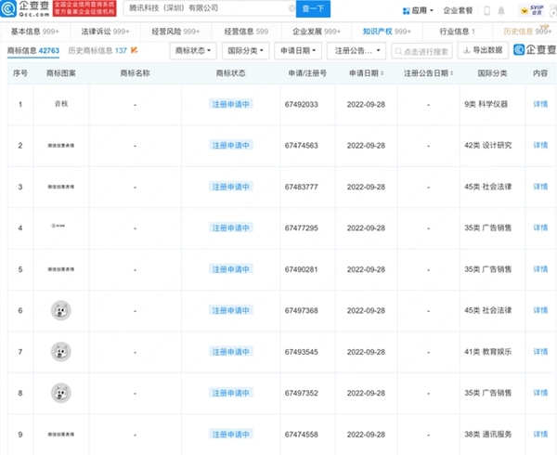557x455 pixels.
Task: Switch to 基本信息 tab
Action: click(35, 32)
